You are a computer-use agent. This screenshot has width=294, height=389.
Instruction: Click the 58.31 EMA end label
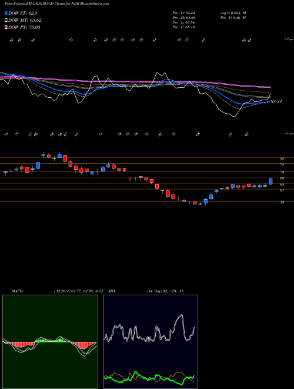pyautogui.click(x=276, y=101)
